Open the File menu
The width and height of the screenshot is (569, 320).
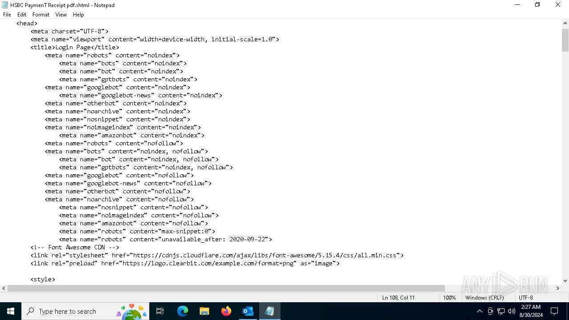pos(7,15)
